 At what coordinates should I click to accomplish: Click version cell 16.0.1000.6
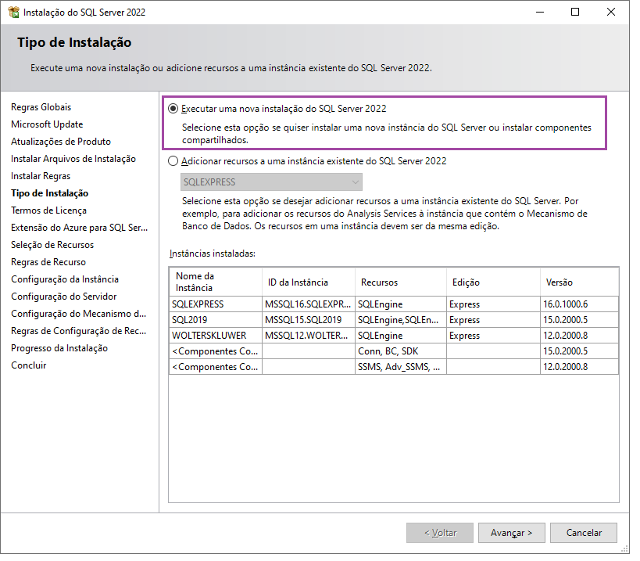coord(580,304)
